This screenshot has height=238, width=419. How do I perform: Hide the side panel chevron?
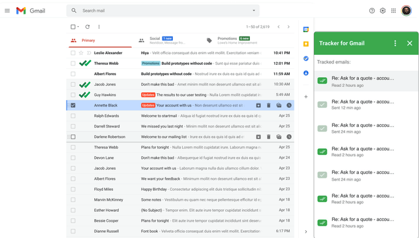306,231
